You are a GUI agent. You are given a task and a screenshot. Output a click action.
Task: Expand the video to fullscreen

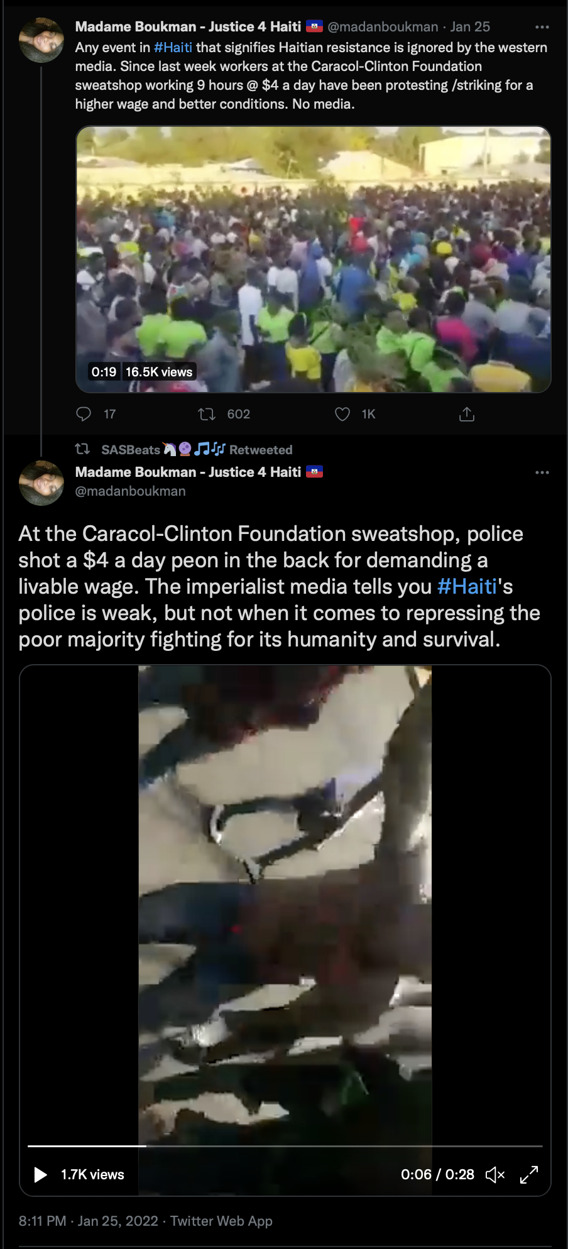click(x=529, y=1174)
